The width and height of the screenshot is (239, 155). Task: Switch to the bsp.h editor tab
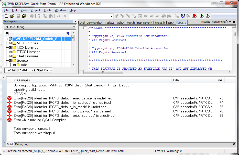click(171, 23)
